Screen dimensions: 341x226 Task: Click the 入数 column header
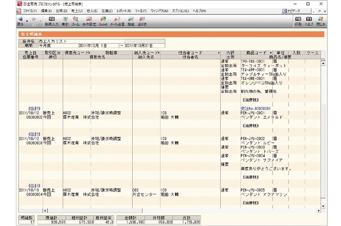pyautogui.click(x=297, y=53)
